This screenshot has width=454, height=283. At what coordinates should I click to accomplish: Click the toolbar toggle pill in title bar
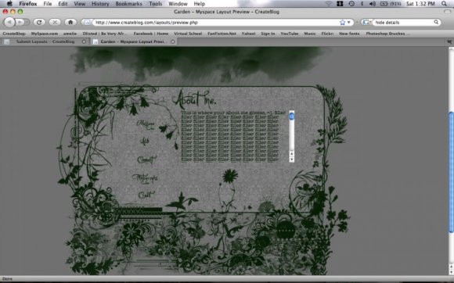click(x=447, y=12)
